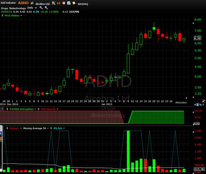
Task: Click price scale bottom marker arrow
Action: tap(193, 97)
